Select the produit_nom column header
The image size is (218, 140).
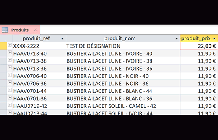pyautogui.click(x=120, y=39)
